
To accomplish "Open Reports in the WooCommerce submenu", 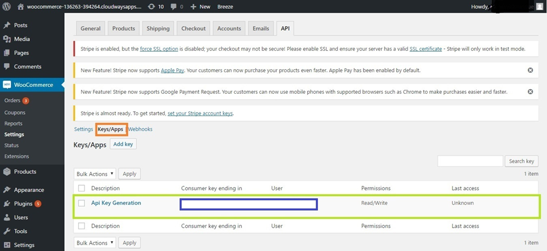I will click(13, 123).
